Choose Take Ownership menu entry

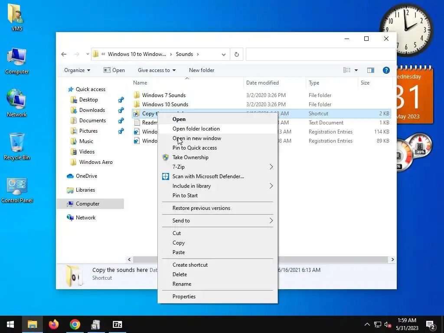[x=218, y=157]
